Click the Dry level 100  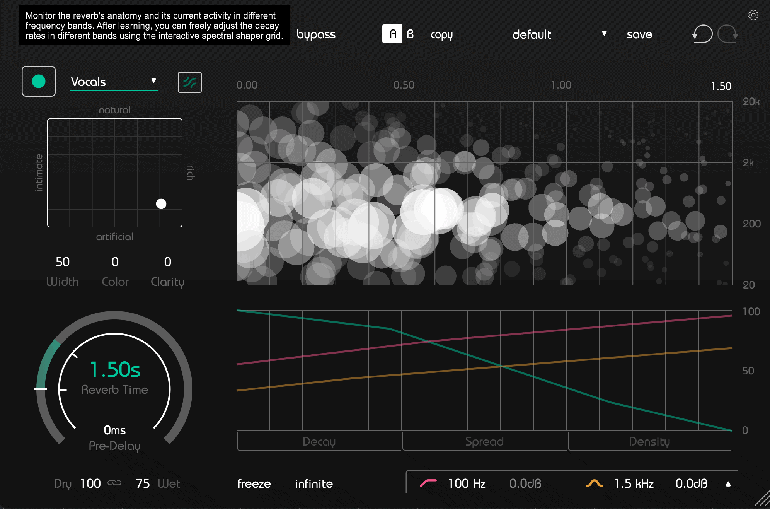tap(90, 483)
